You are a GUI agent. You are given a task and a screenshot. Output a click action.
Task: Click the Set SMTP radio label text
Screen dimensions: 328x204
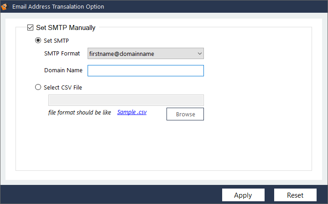56,40
